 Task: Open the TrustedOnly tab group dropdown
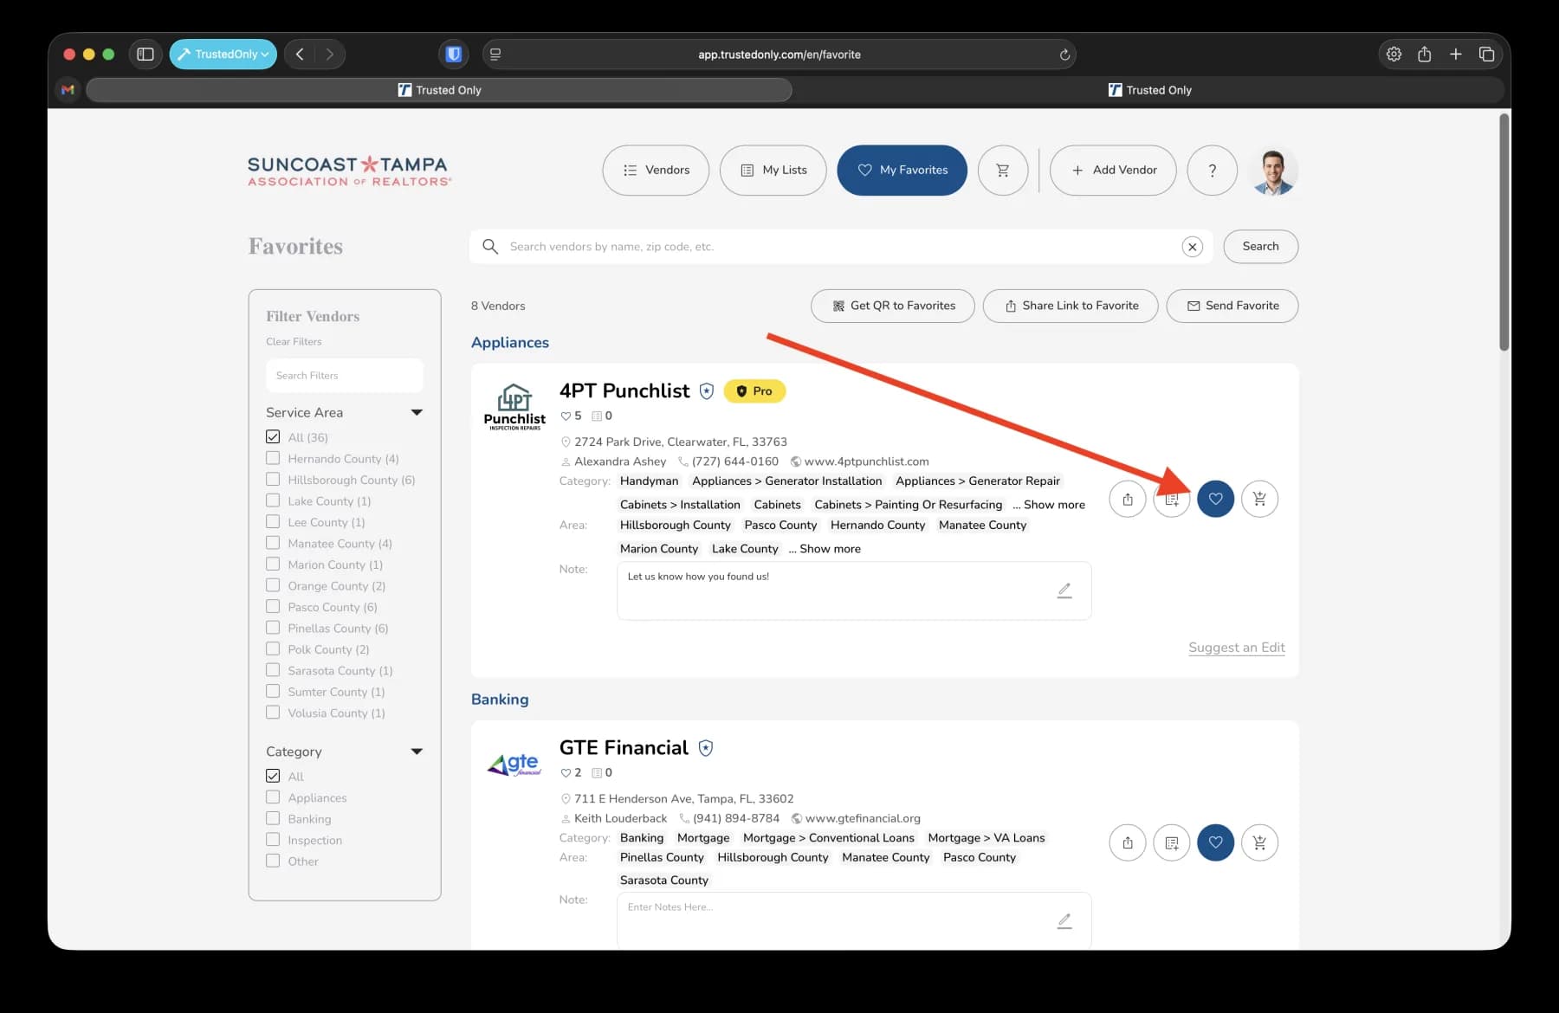tap(223, 54)
